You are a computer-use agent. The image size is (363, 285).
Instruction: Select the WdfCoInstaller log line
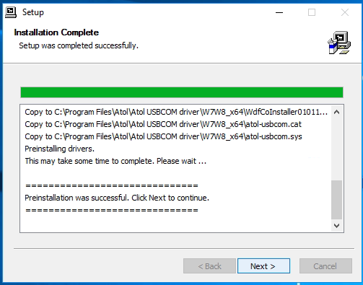coord(176,112)
